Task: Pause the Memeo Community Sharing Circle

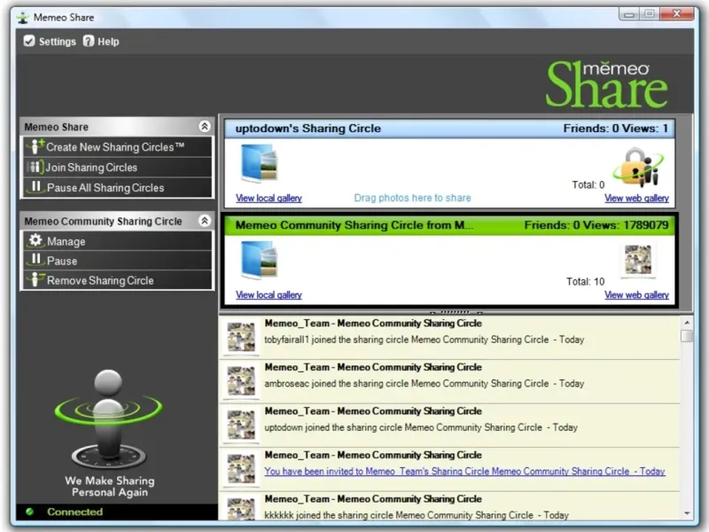Action: (x=118, y=261)
